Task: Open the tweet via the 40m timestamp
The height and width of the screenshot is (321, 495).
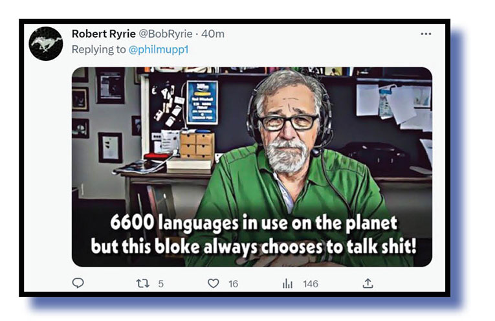Action: [213, 34]
